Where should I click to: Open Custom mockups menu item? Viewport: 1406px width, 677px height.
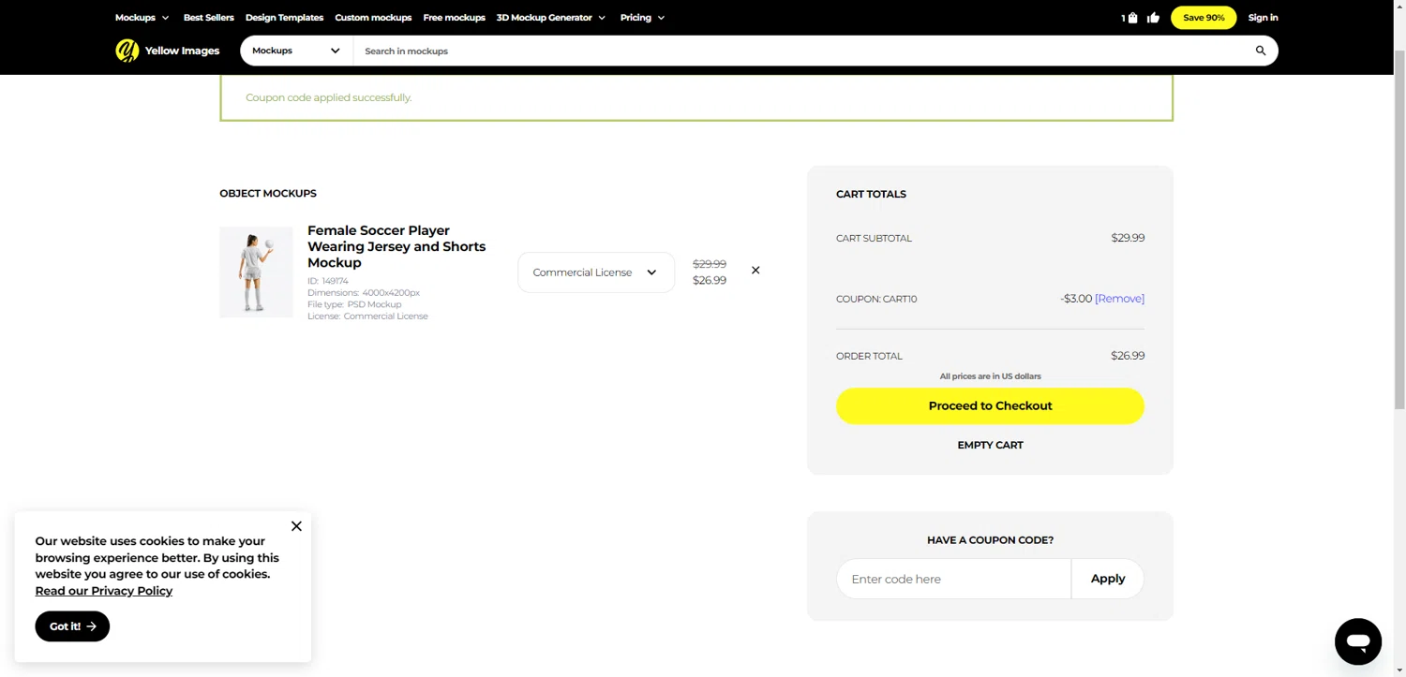pyautogui.click(x=373, y=18)
